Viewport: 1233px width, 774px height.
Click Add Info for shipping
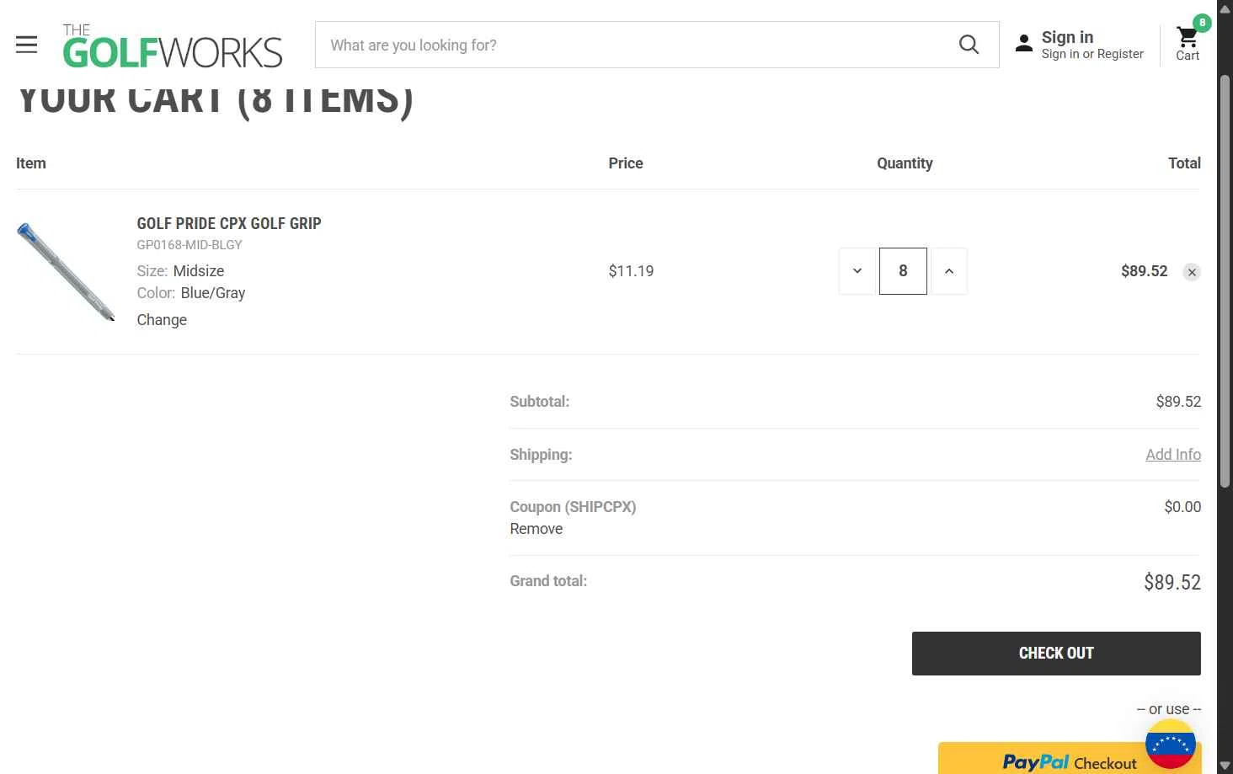[x=1173, y=455]
